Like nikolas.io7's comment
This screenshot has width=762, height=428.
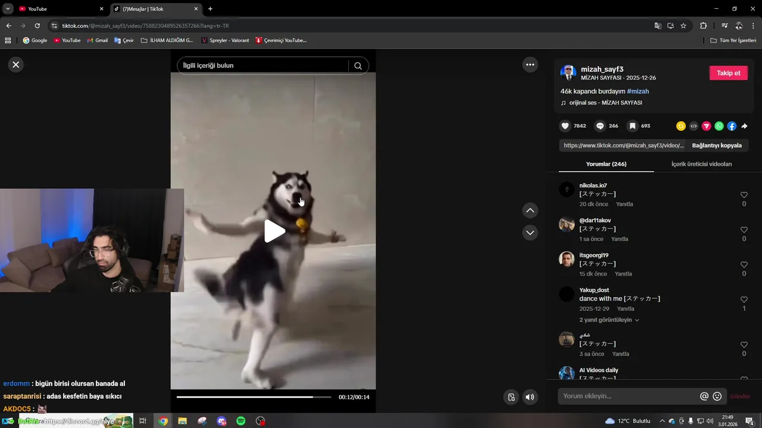(744, 195)
